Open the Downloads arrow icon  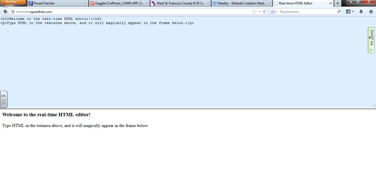361,11
